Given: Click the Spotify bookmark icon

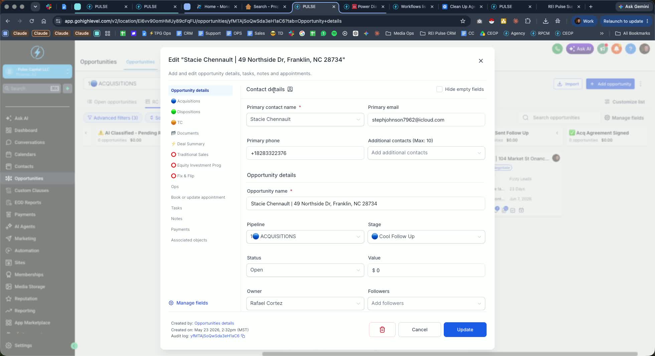Looking at the screenshot, I should point(334,33).
